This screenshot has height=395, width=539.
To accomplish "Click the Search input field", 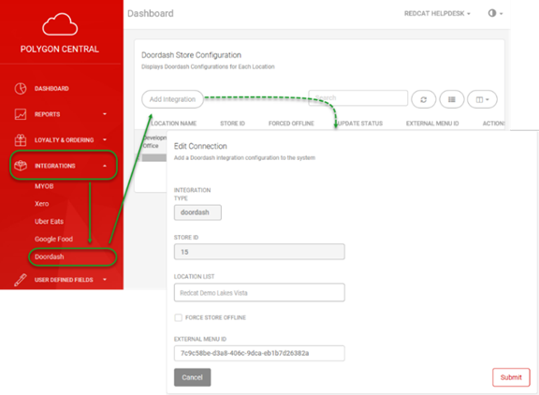I will pyautogui.click(x=358, y=98).
